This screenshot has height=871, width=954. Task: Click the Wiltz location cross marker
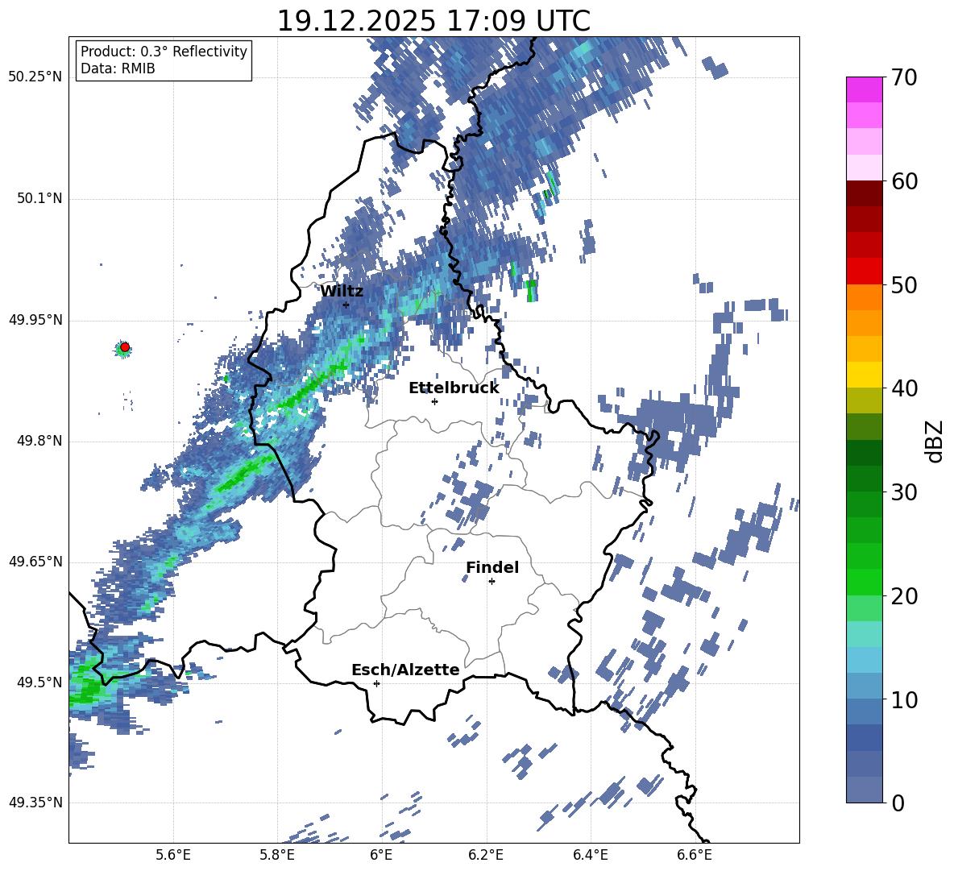pos(346,305)
